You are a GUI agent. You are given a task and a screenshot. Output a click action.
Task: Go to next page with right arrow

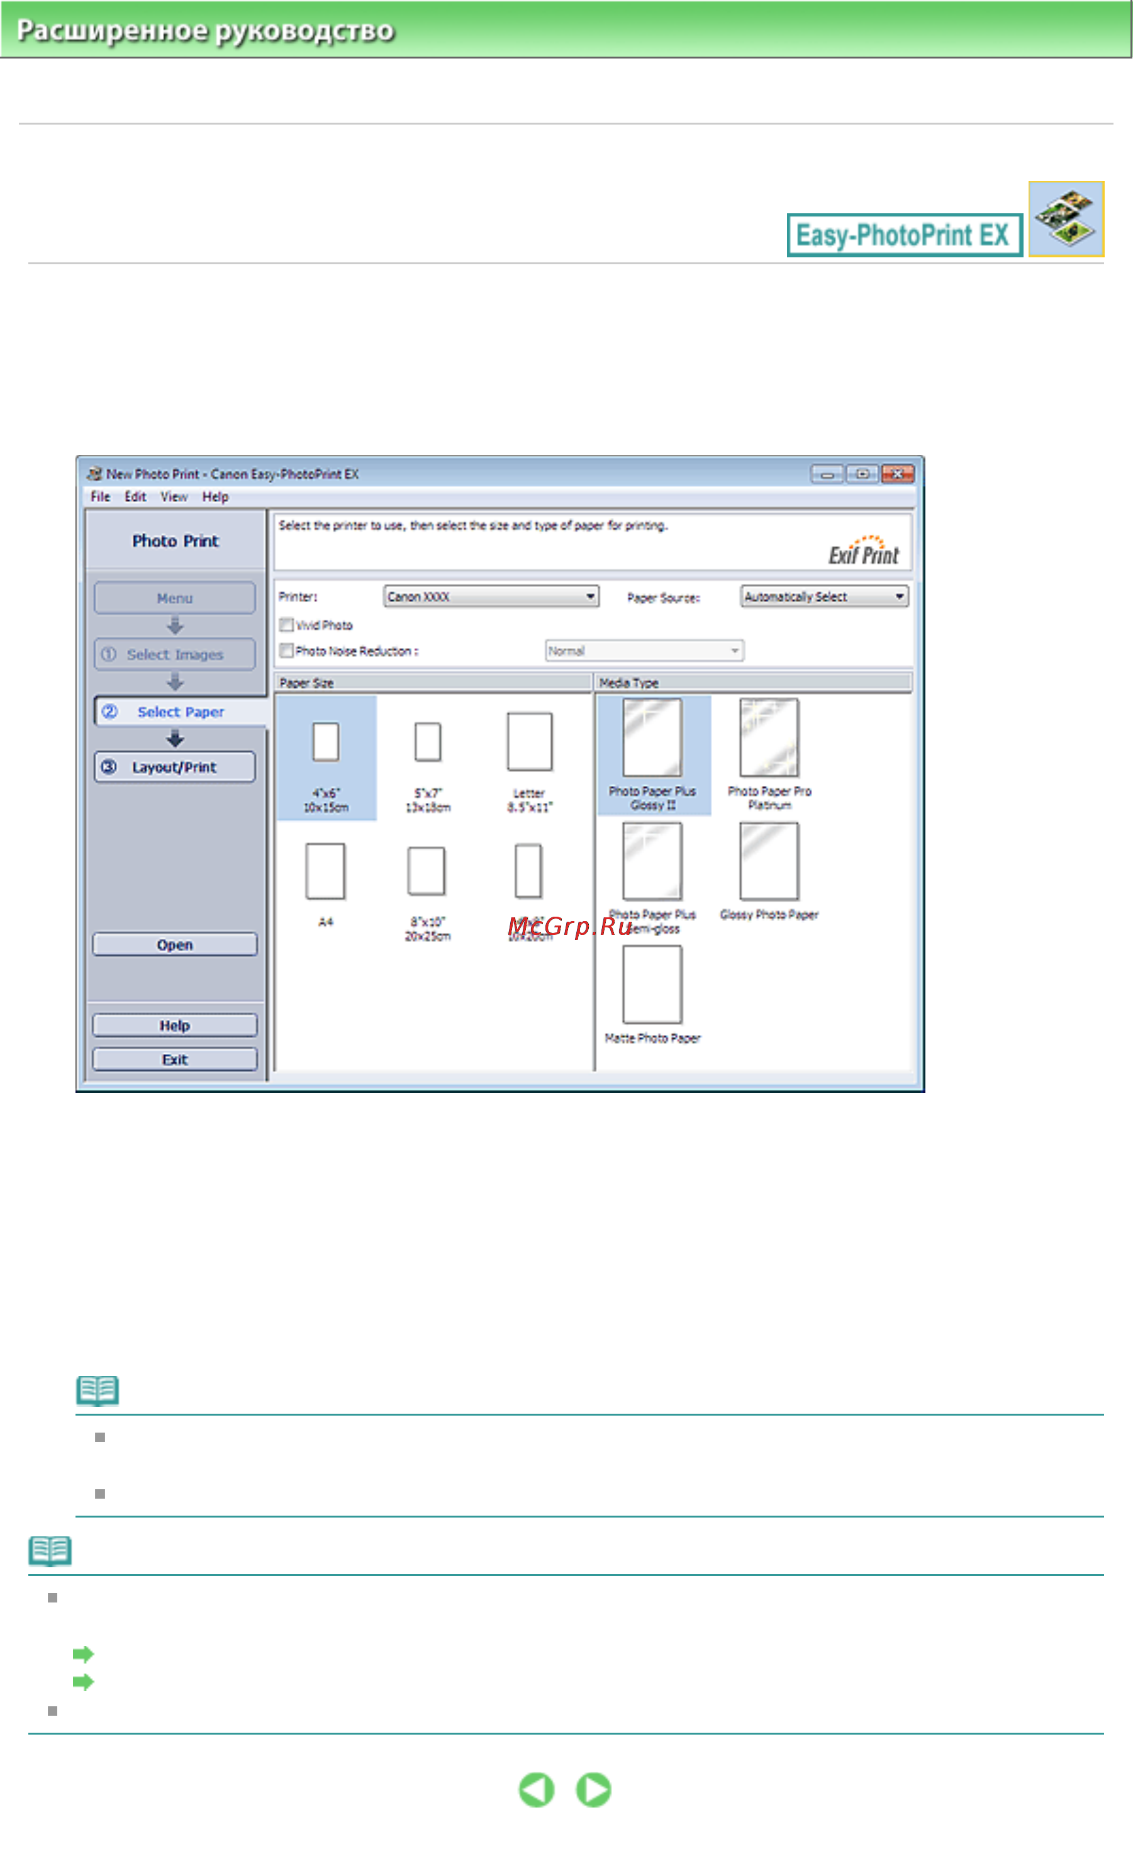[x=593, y=1790]
